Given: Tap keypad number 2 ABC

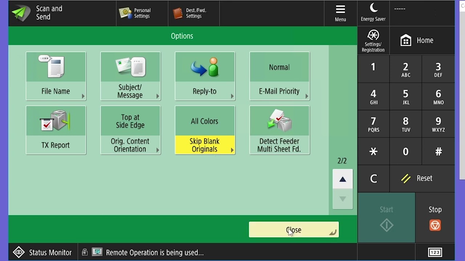Looking at the screenshot, I should (x=406, y=69).
